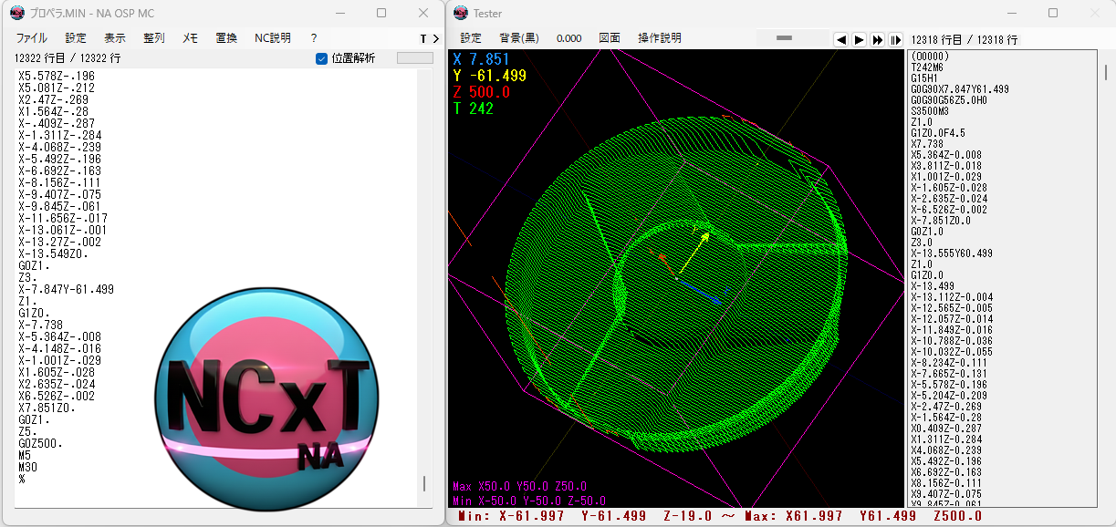Click the NC code list scrollbar in Tester

1106,73
